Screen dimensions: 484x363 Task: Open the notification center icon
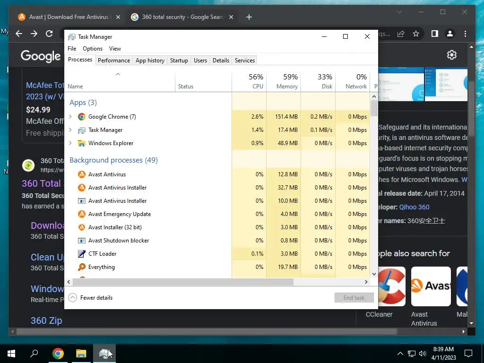468,354
